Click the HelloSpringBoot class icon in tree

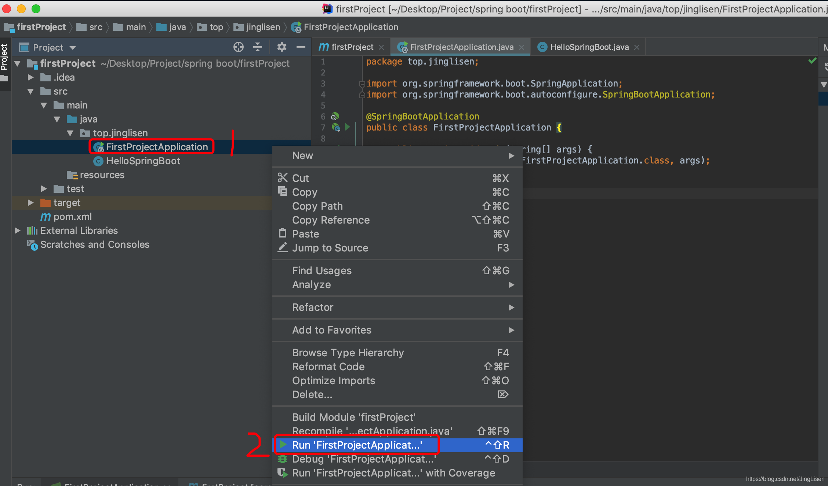98,161
